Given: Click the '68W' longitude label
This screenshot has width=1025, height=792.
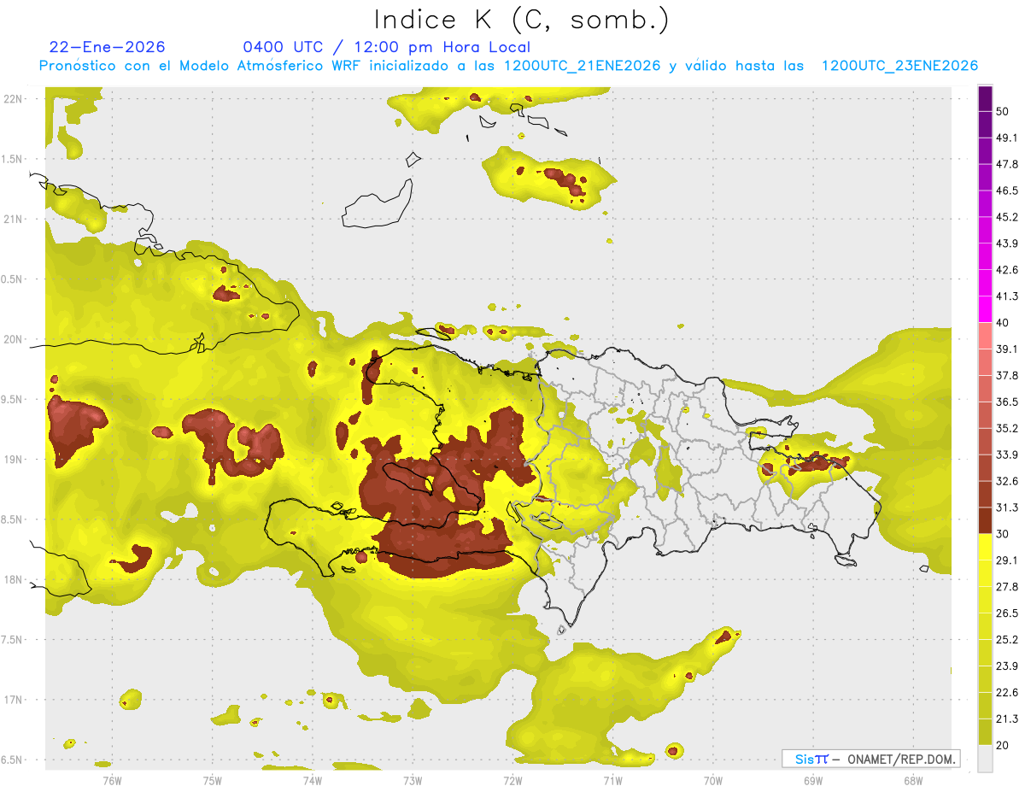Looking at the screenshot, I should pyautogui.click(x=912, y=780).
